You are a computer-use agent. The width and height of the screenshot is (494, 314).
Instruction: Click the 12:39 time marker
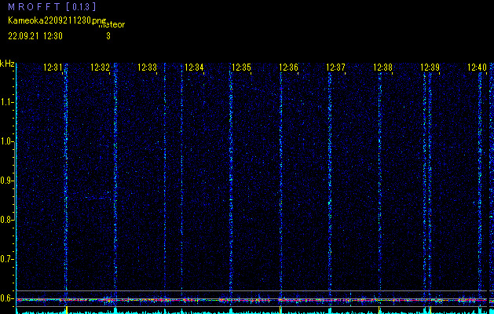(x=430, y=68)
